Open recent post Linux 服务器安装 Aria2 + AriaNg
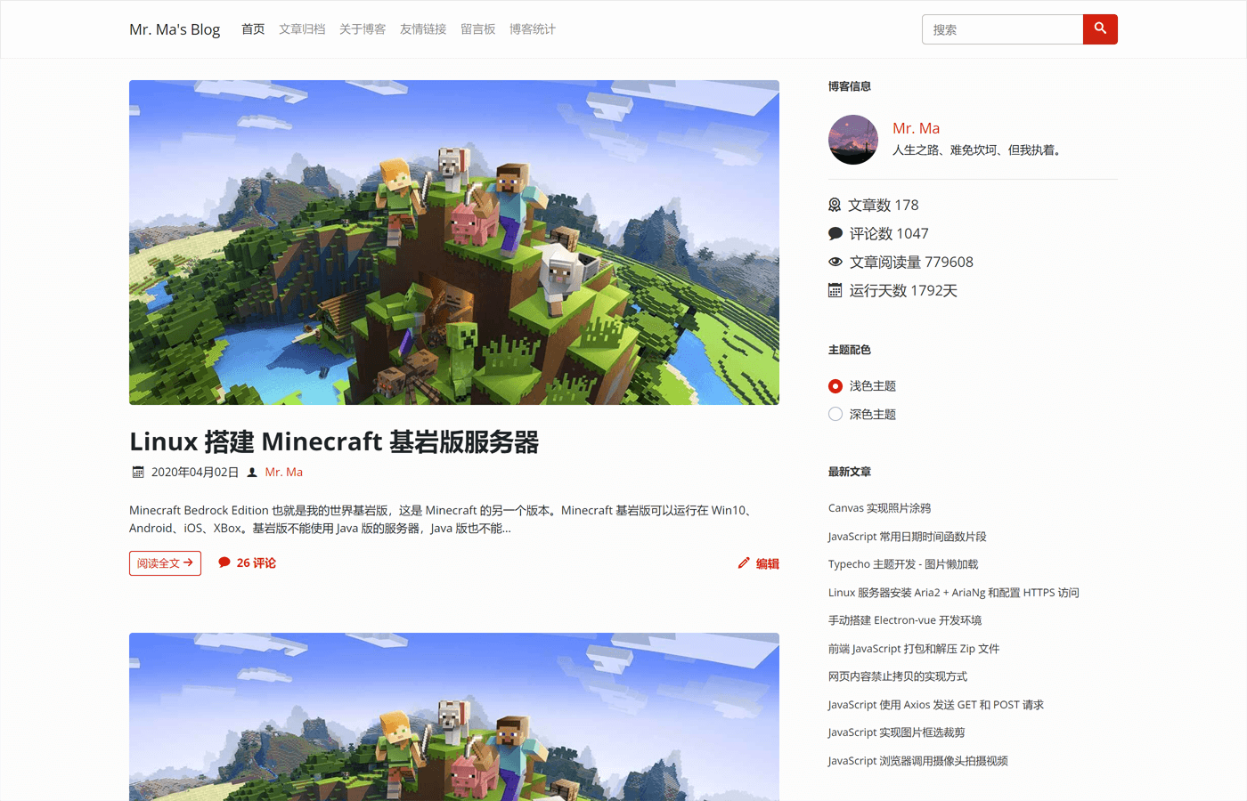The height and width of the screenshot is (801, 1247). [953, 593]
